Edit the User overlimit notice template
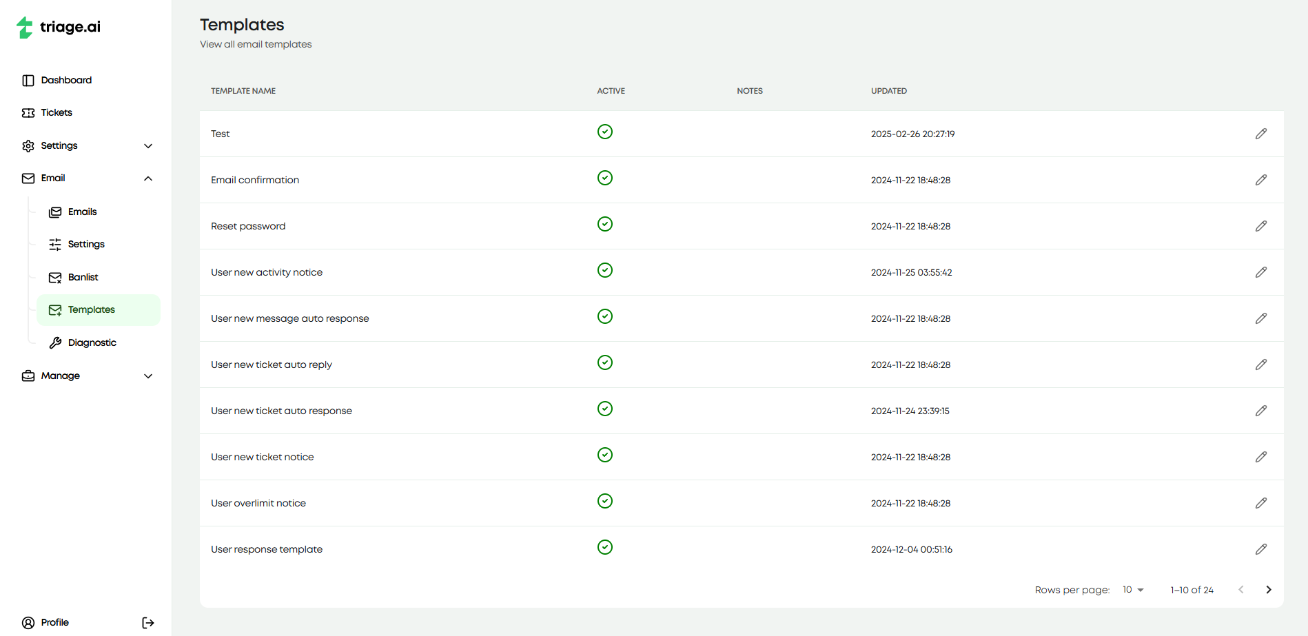 (1262, 503)
